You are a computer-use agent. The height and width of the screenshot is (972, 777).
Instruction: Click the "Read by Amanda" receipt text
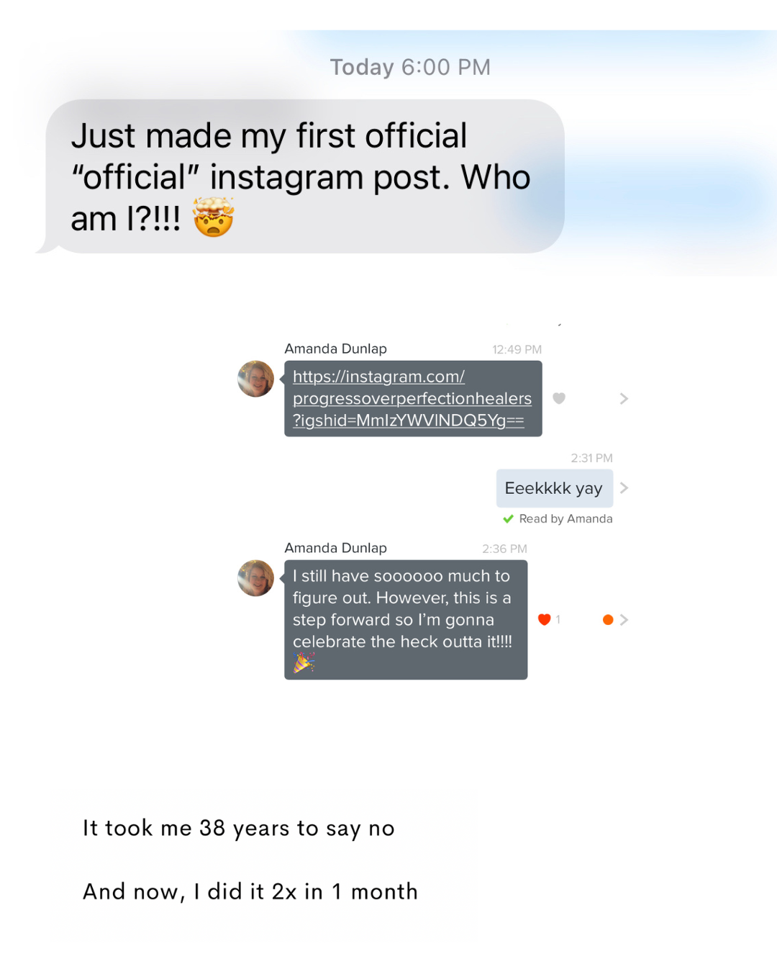click(565, 519)
